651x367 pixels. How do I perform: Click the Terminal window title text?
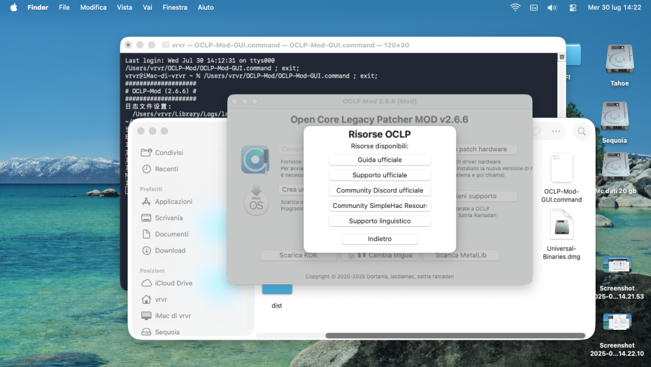pyautogui.click(x=290, y=45)
